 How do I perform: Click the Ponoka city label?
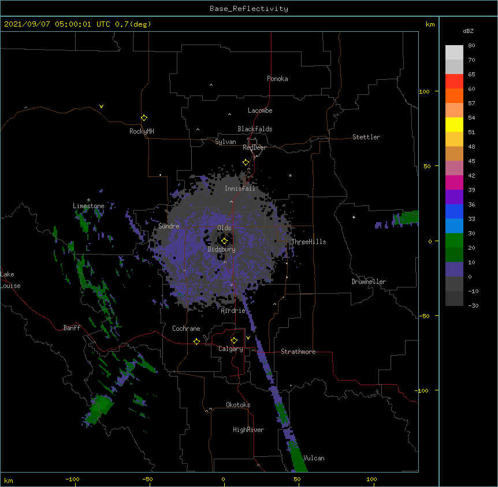pyautogui.click(x=277, y=79)
